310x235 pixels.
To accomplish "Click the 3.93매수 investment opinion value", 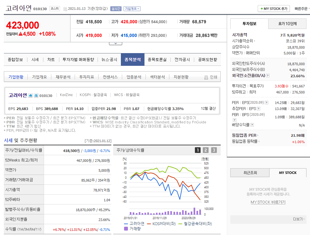I will (282, 86).
